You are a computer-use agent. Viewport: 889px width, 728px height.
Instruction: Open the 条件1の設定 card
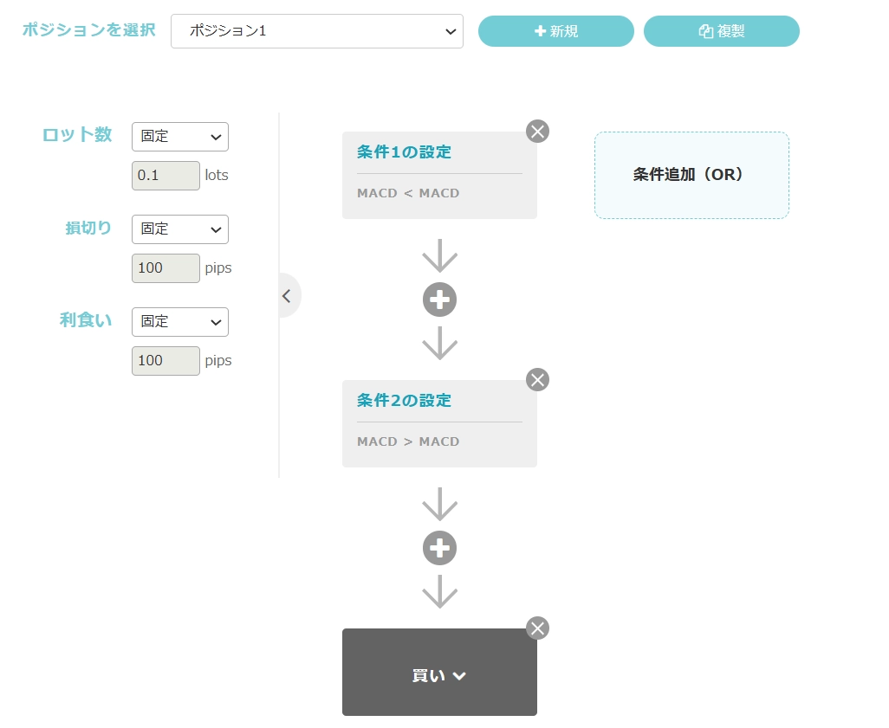(x=404, y=152)
